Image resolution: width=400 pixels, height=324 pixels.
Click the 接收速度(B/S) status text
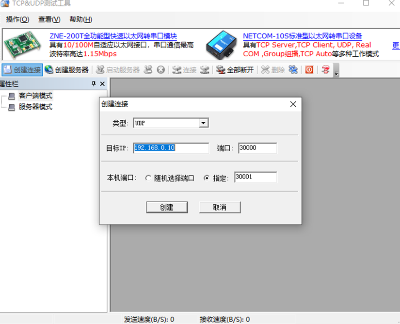click(225, 319)
